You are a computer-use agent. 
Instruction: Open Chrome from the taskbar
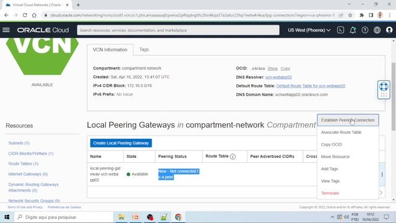(x=178, y=217)
